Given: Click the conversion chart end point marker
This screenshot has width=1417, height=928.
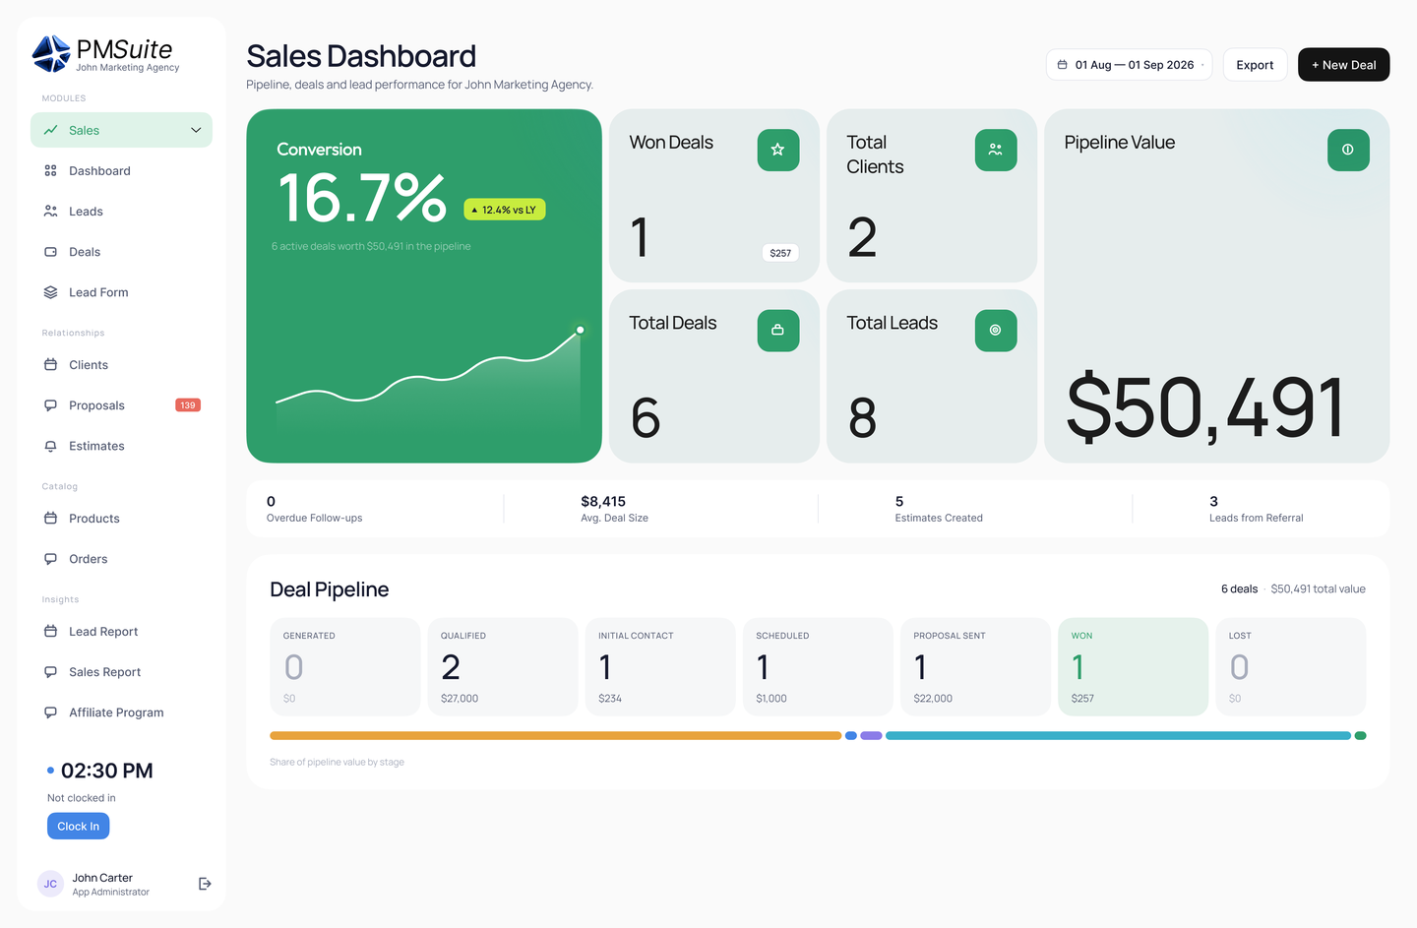Looking at the screenshot, I should [x=581, y=330].
